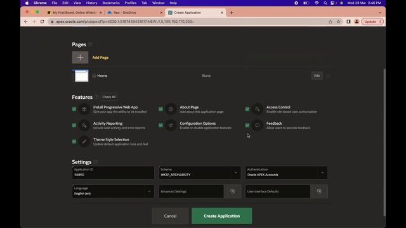
Task: Open the Chrome profile avatar
Action: (x=357, y=22)
